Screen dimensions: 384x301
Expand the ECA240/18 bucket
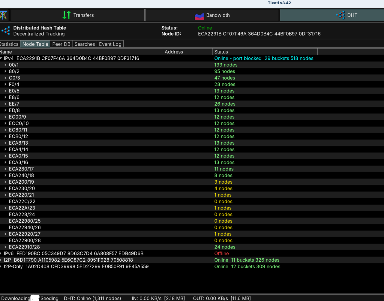click(x=5, y=175)
